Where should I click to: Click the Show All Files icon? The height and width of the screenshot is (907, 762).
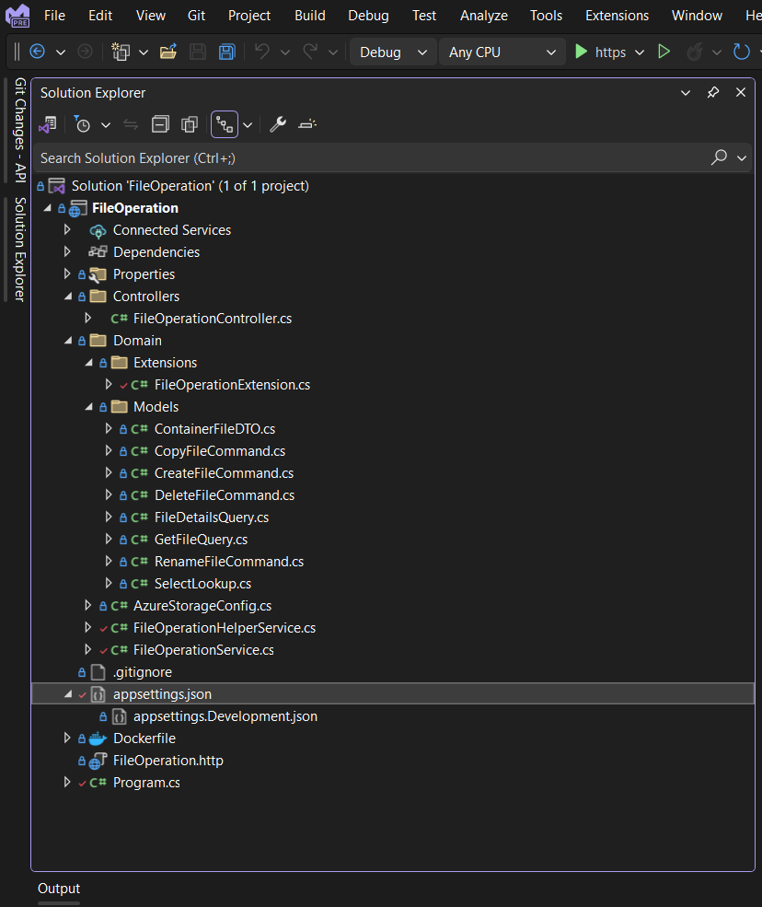coord(190,122)
